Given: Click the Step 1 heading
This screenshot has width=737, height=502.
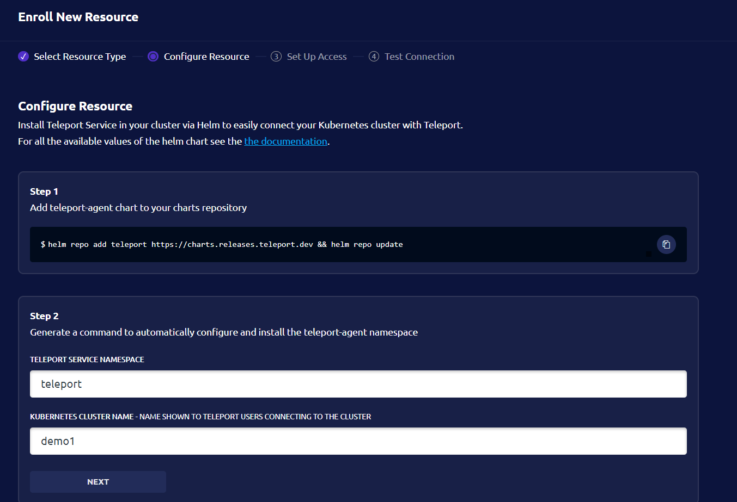Looking at the screenshot, I should coord(44,191).
